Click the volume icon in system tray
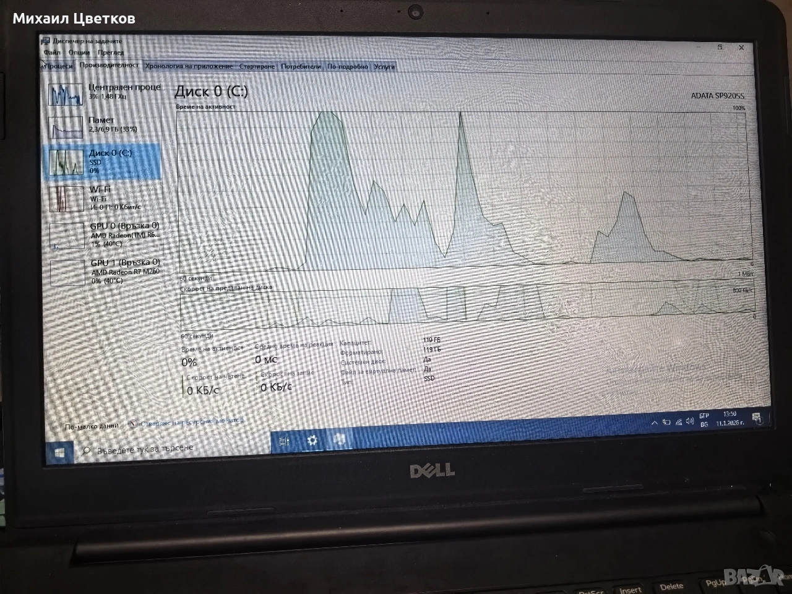The height and width of the screenshot is (594, 792). pyautogui.click(x=691, y=421)
